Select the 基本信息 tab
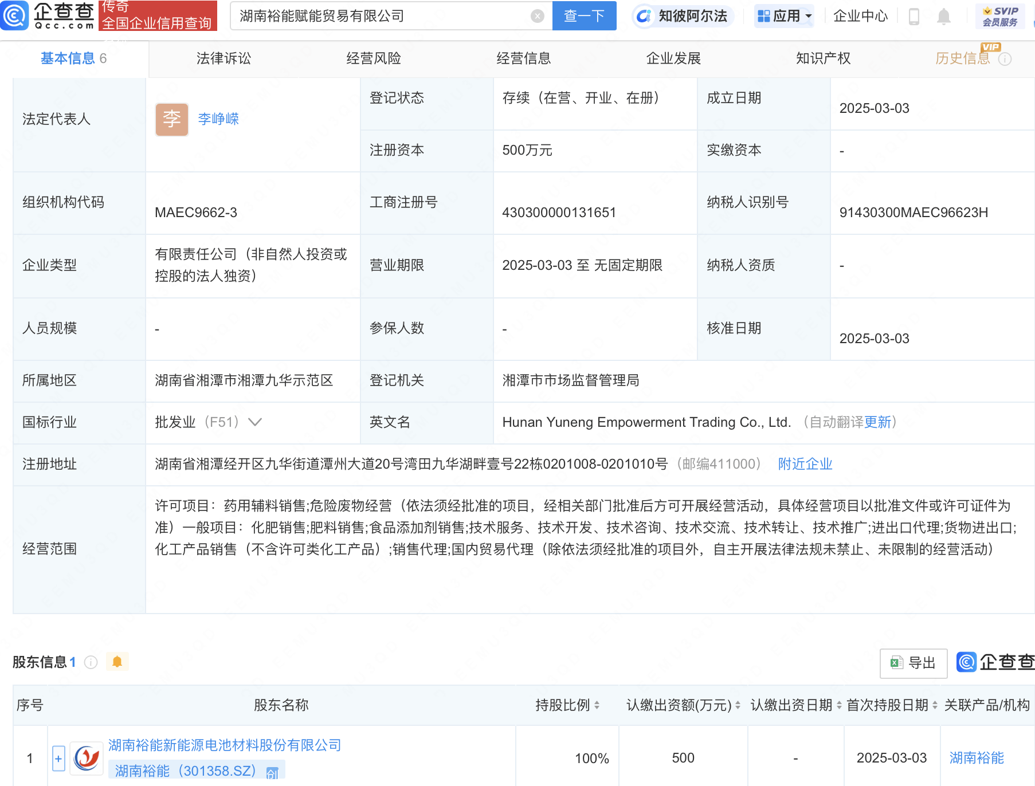The image size is (1035, 786). 73,58
